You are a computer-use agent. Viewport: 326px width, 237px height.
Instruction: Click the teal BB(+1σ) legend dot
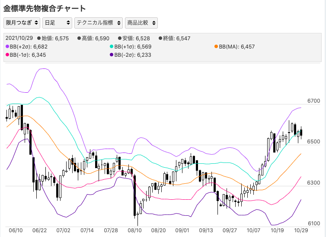click(112, 47)
